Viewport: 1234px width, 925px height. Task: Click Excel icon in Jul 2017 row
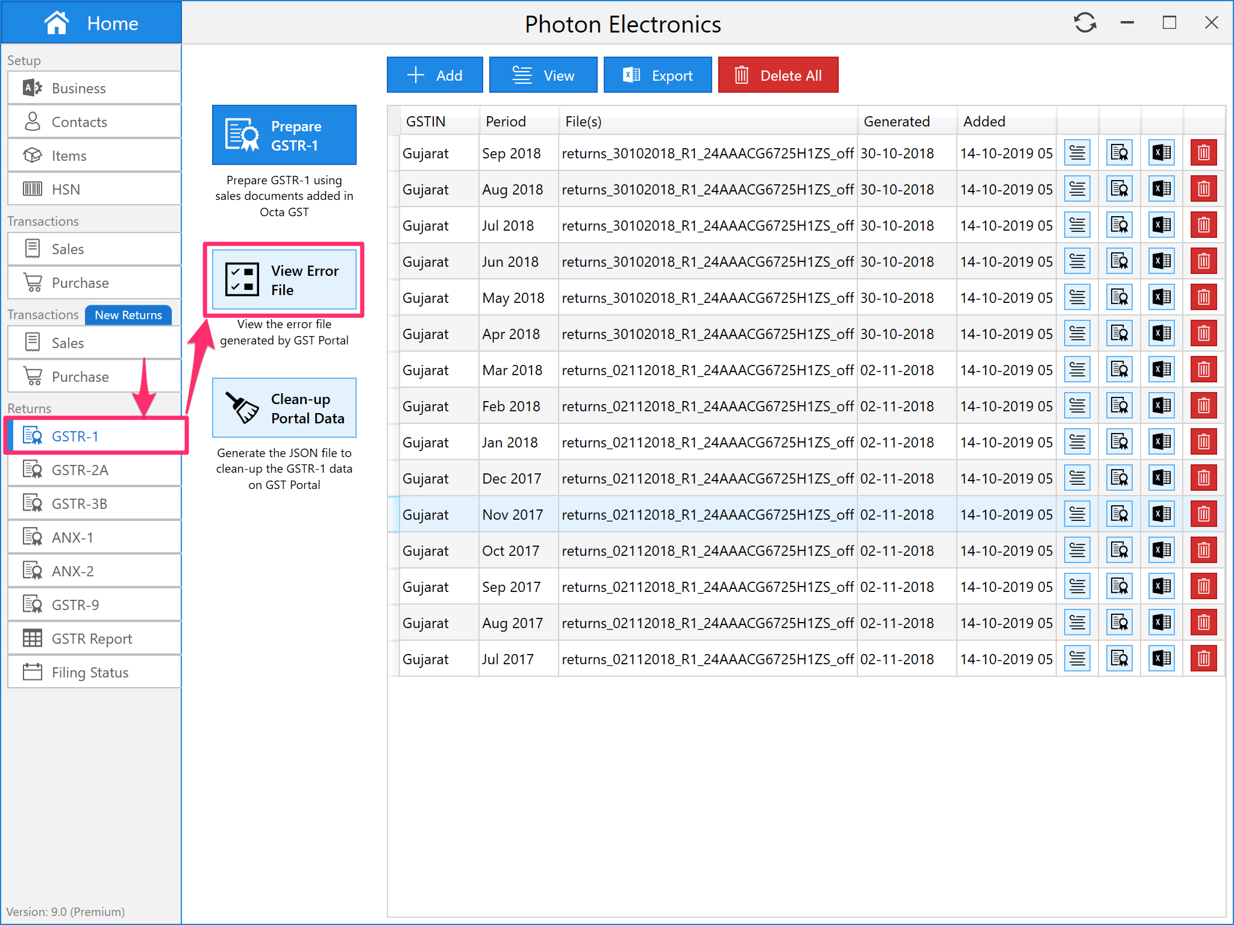coord(1161,659)
